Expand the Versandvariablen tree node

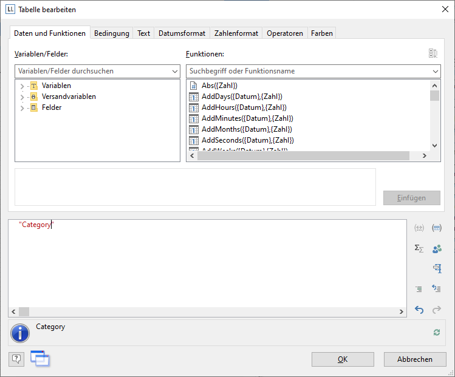pyautogui.click(x=22, y=97)
